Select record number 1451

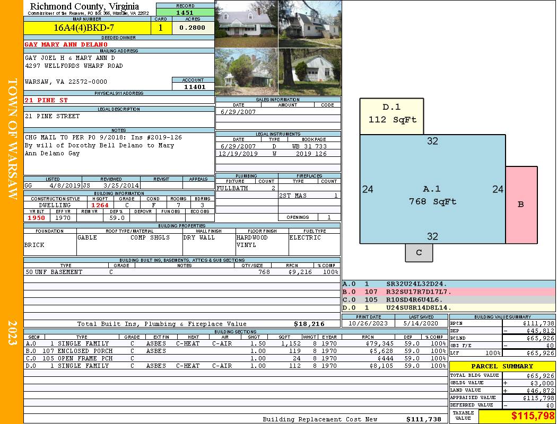tap(185, 13)
